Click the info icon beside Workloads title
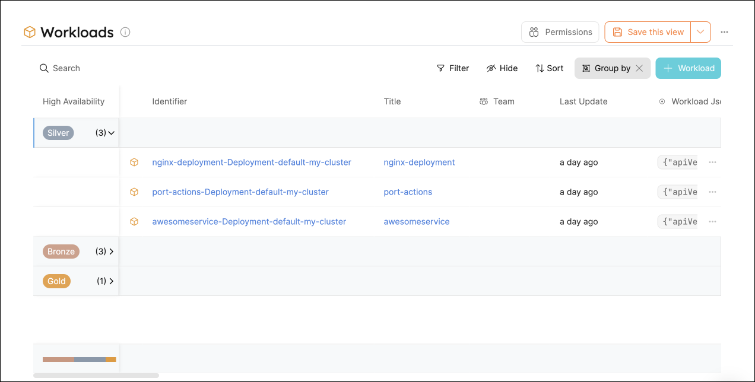The height and width of the screenshot is (382, 755). tap(125, 32)
